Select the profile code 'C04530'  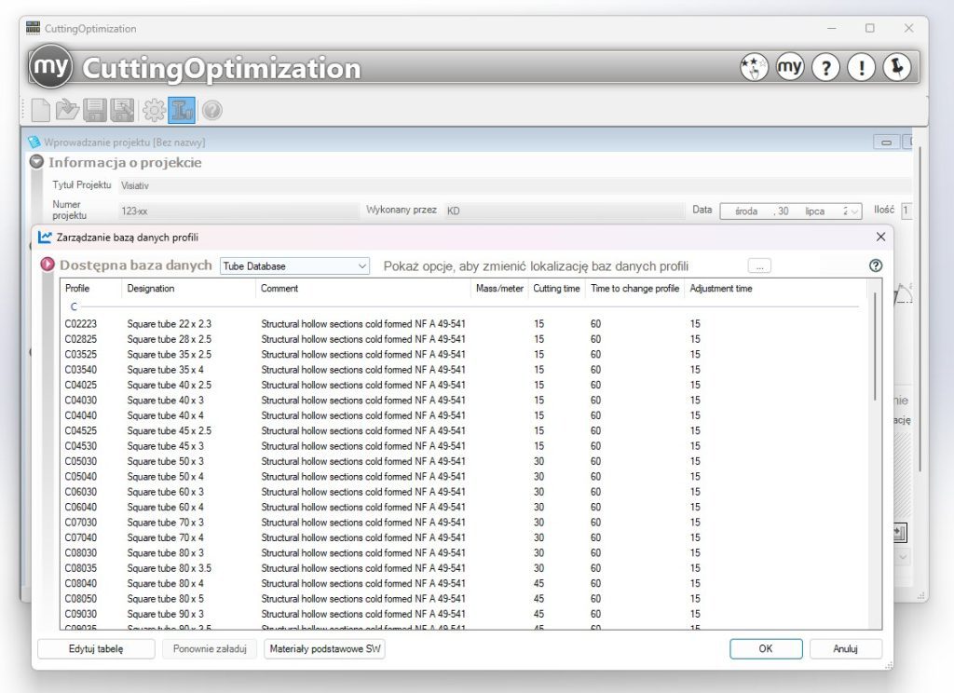coord(81,446)
